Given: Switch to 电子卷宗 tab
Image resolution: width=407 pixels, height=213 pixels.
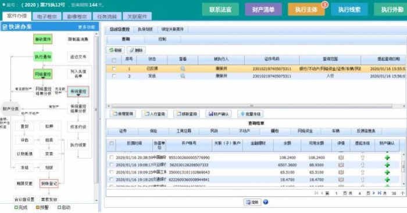Looking at the screenshot, I should (x=47, y=16).
